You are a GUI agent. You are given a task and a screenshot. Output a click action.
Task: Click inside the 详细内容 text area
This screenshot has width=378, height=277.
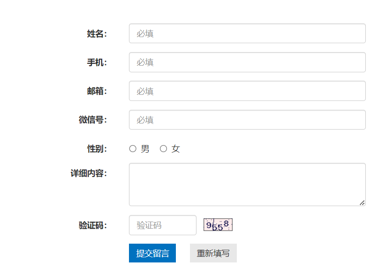[x=247, y=184]
